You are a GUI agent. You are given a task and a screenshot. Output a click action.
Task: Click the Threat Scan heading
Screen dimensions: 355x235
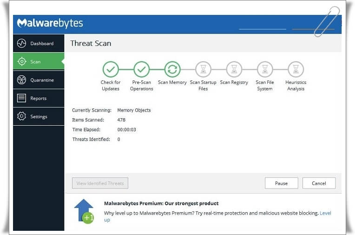91,43
